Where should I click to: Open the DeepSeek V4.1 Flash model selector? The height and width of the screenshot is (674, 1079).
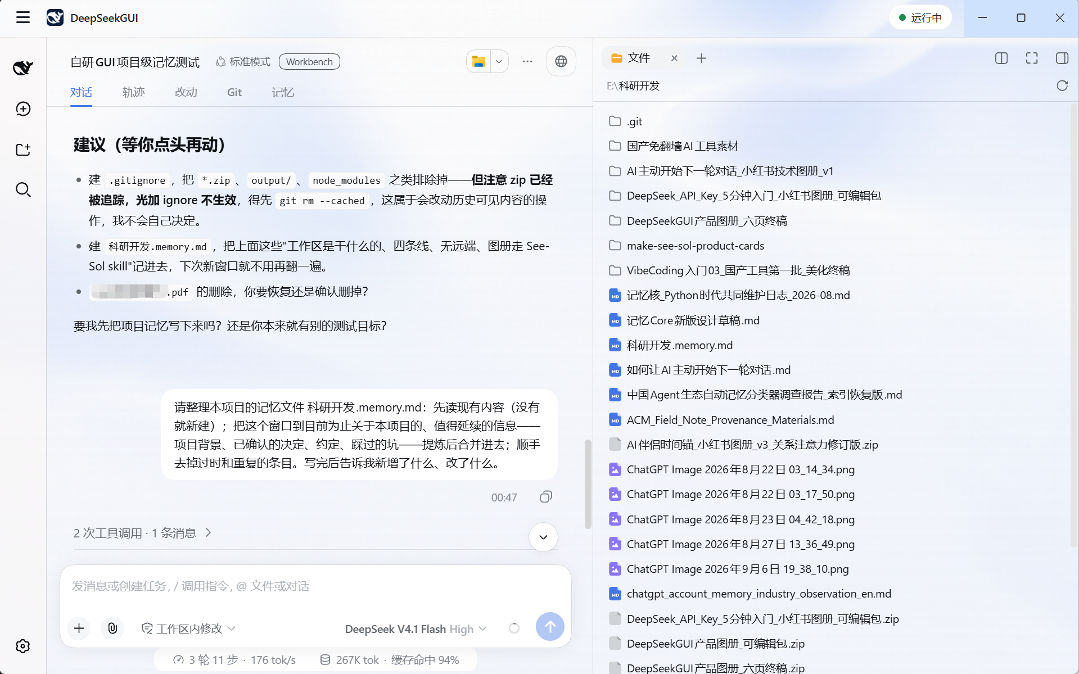pyautogui.click(x=416, y=629)
